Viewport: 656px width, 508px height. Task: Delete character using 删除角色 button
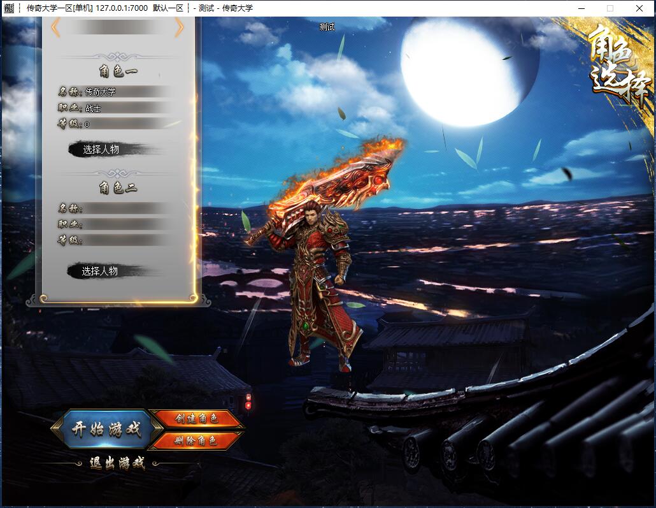(x=196, y=440)
